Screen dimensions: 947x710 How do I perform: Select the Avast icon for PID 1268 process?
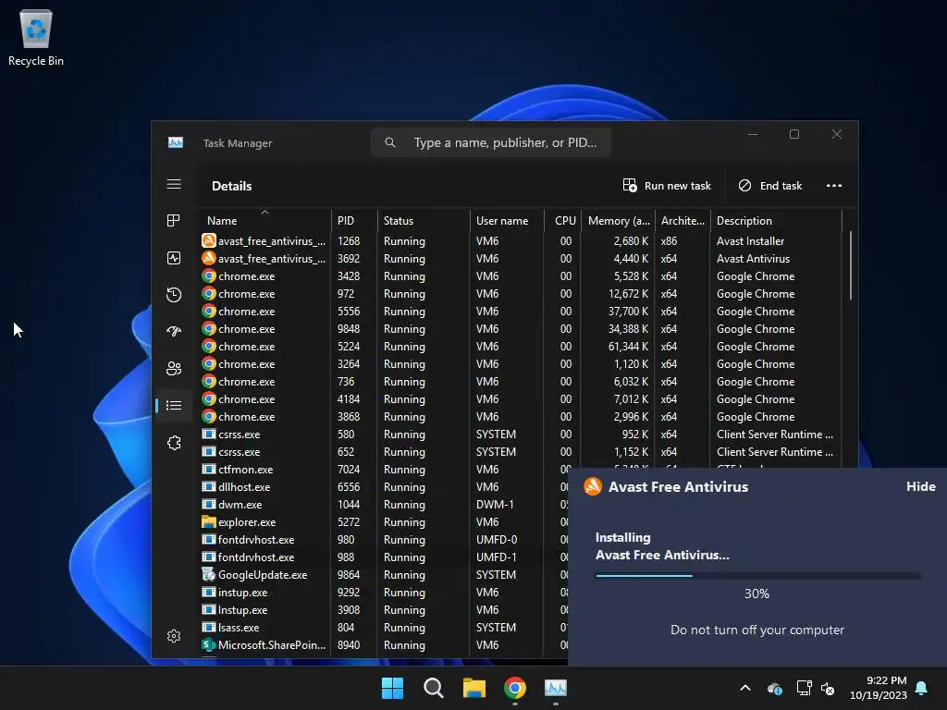click(x=209, y=241)
